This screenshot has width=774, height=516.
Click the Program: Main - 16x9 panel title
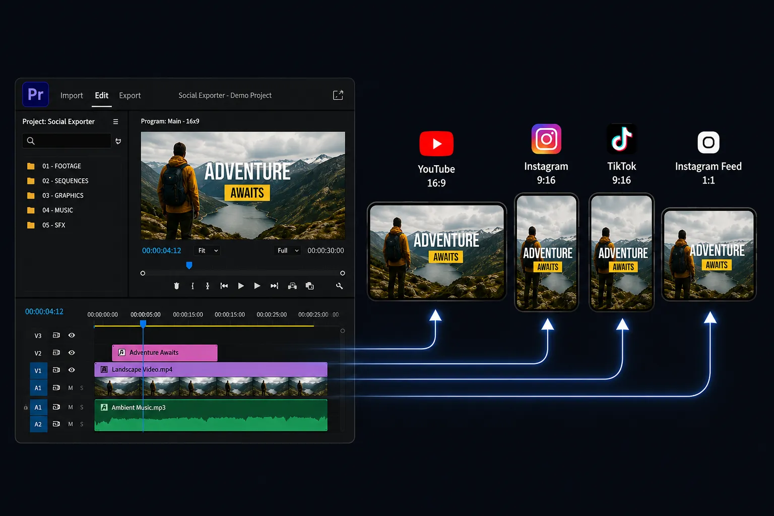tap(170, 121)
